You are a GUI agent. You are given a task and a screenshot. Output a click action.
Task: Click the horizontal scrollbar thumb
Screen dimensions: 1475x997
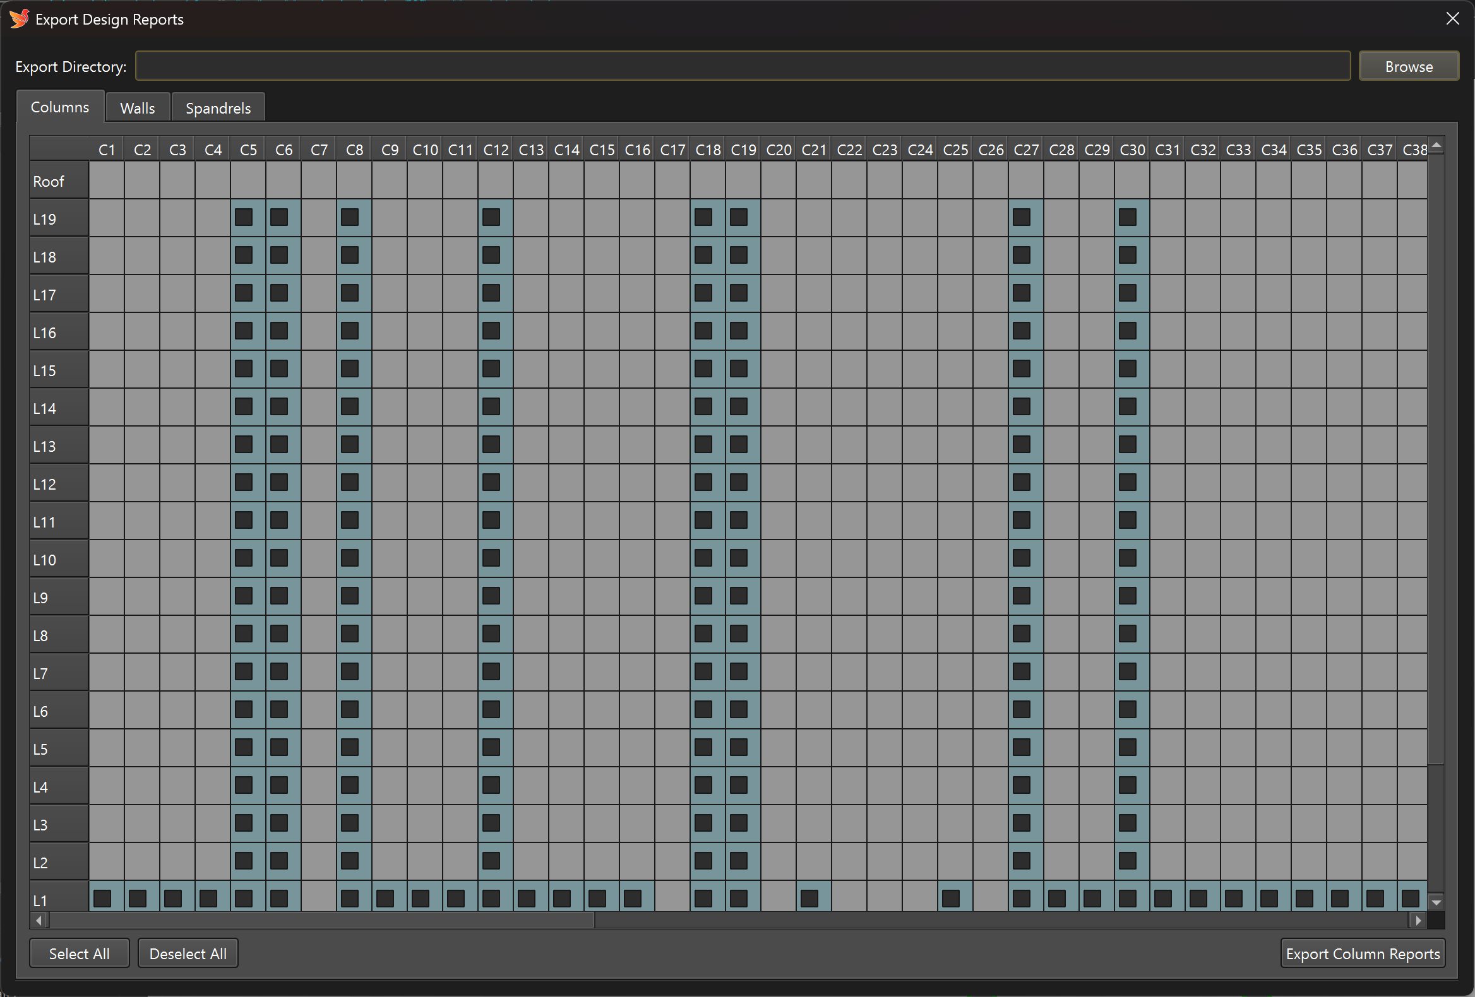pos(321,919)
